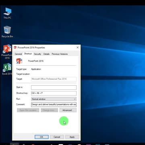
Task: Click Cancel in the Properties dialog
Action: (x=57, y=137)
